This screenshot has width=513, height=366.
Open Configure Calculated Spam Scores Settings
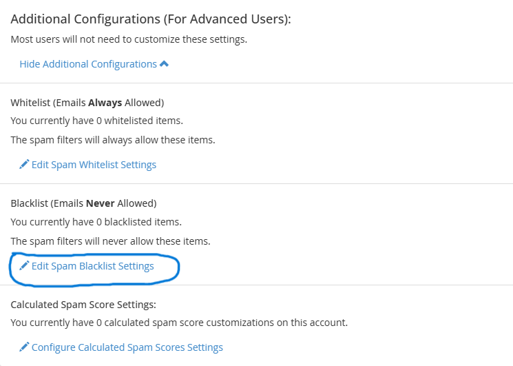(127, 347)
